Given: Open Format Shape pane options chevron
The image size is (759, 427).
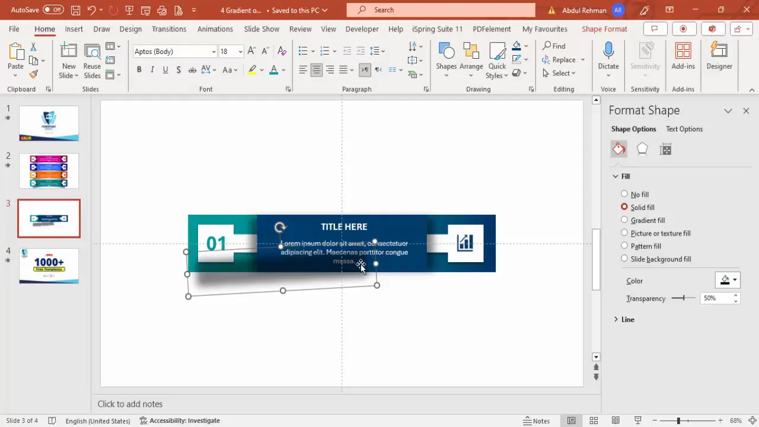Looking at the screenshot, I should coord(728,111).
